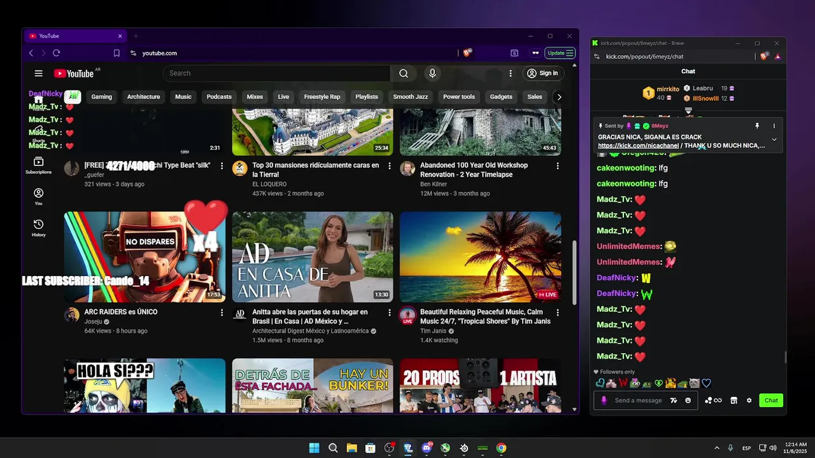Open the Kick shop storefront icon
The height and width of the screenshot is (458, 815).
[x=733, y=400]
